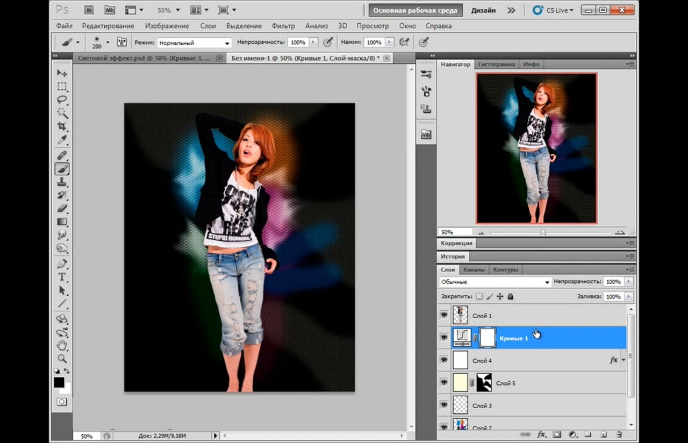This screenshot has width=688, height=443.
Task: Toggle Quick Mask mode in the toolbox
Action: tap(62, 402)
